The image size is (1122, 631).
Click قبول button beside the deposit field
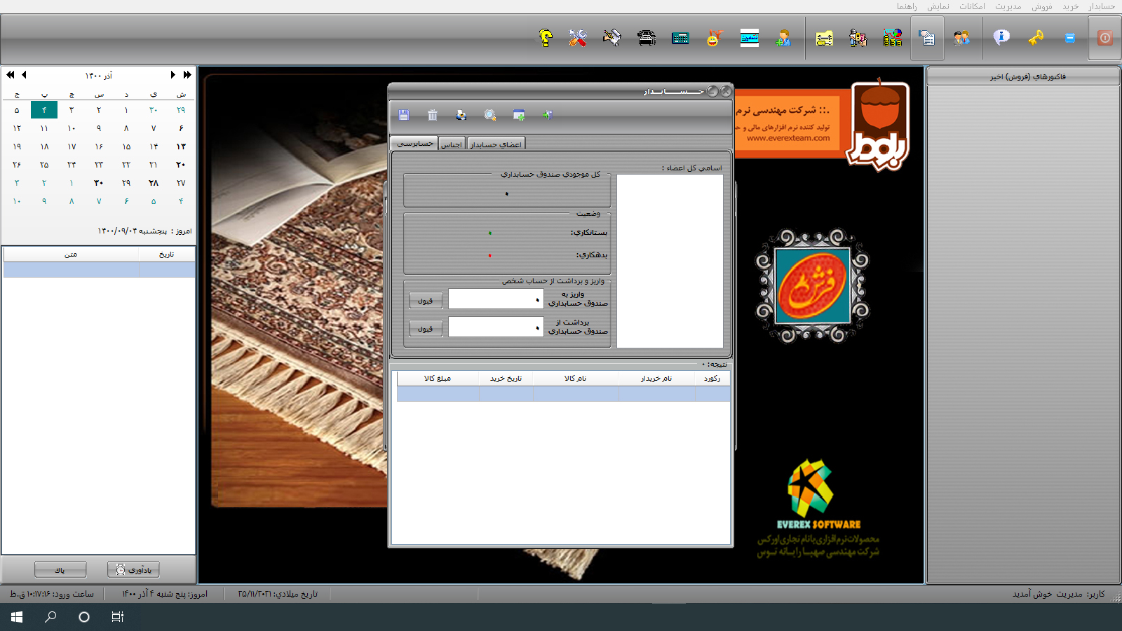click(x=426, y=301)
